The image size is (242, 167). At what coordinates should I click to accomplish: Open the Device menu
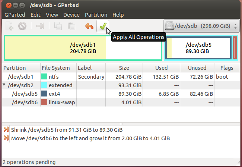click(x=71, y=15)
